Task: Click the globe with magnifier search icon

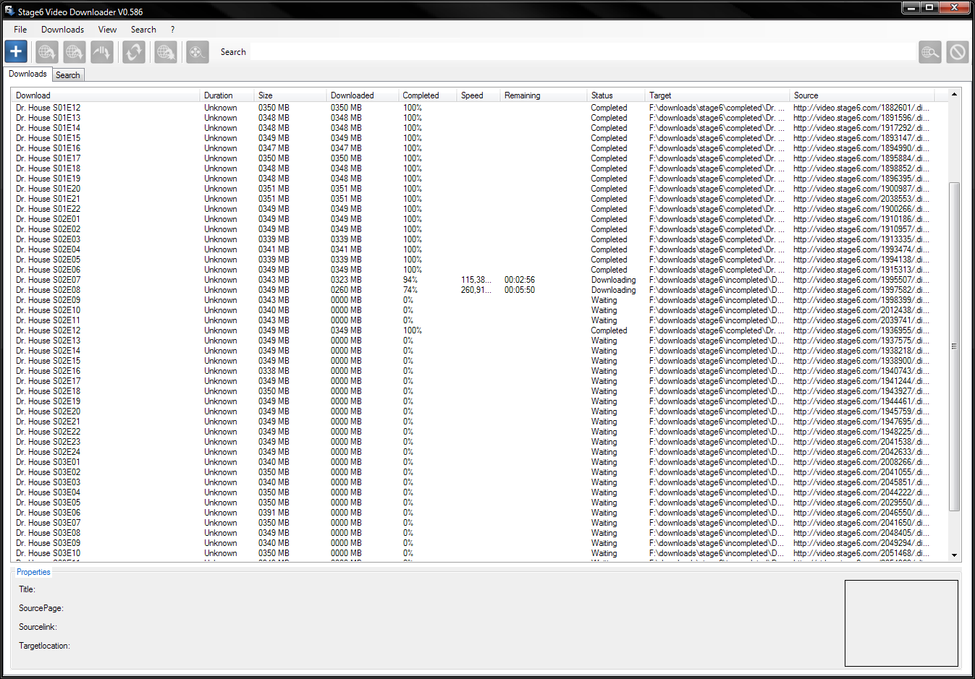Action: [930, 52]
